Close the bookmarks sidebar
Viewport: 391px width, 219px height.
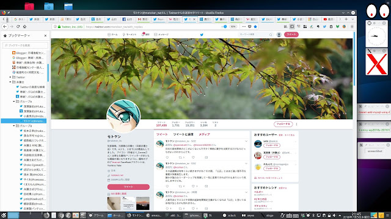(45, 35)
